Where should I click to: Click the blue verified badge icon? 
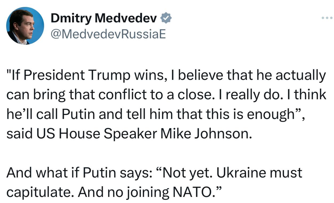(x=166, y=18)
